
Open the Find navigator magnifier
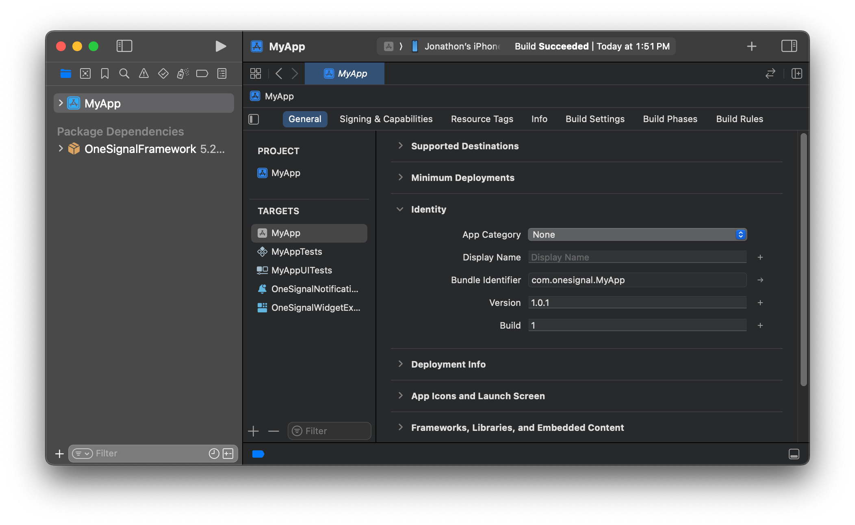point(124,73)
